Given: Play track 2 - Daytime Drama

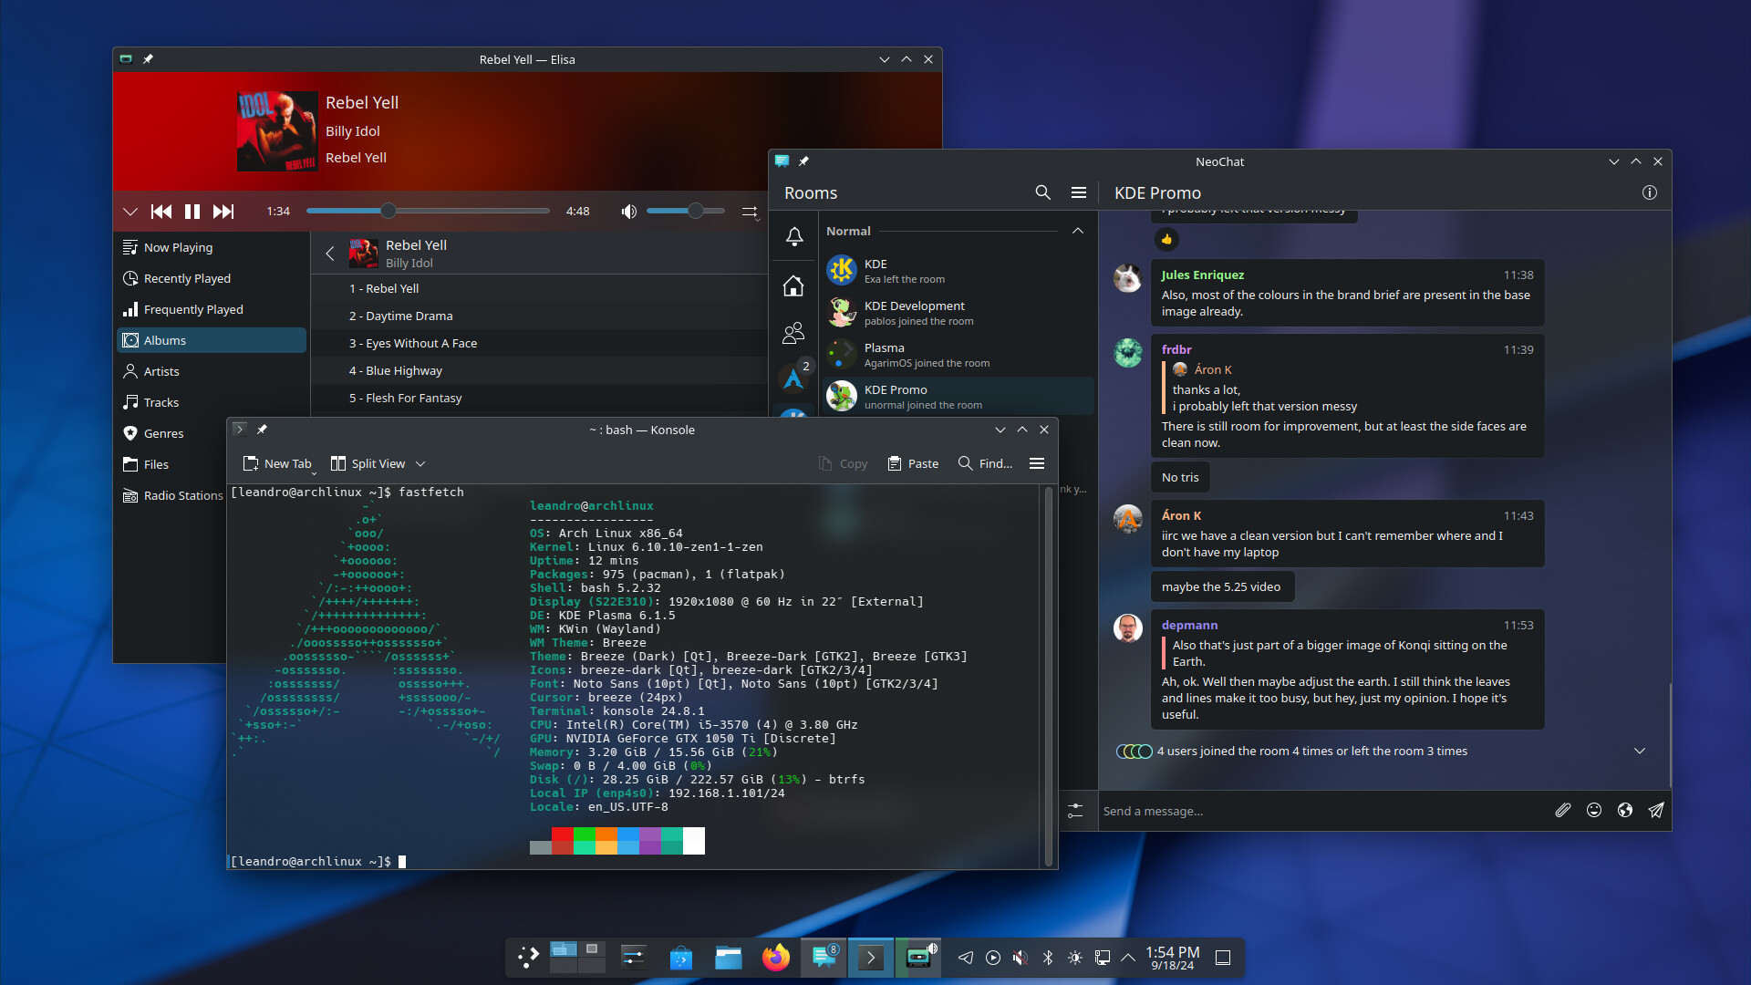Looking at the screenshot, I should coord(540,316).
